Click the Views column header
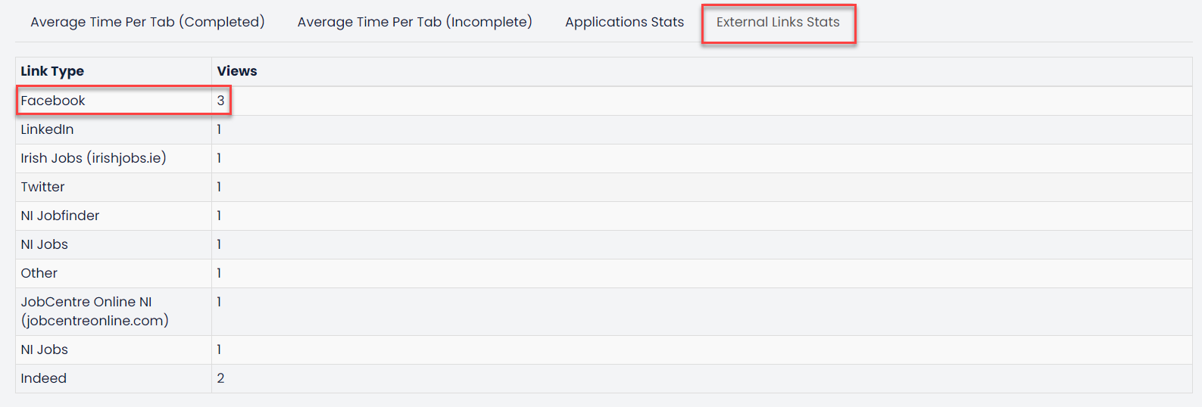 (x=237, y=71)
